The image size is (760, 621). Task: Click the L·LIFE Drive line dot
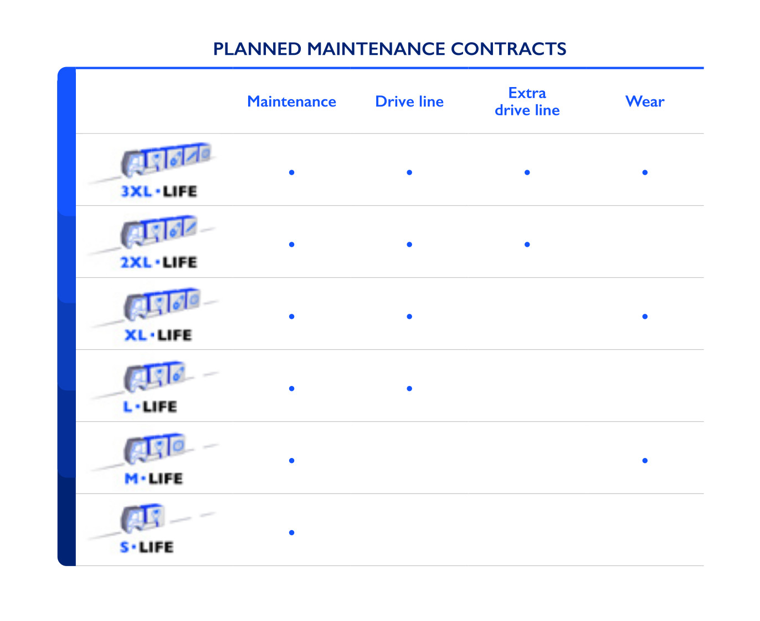pyautogui.click(x=409, y=389)
